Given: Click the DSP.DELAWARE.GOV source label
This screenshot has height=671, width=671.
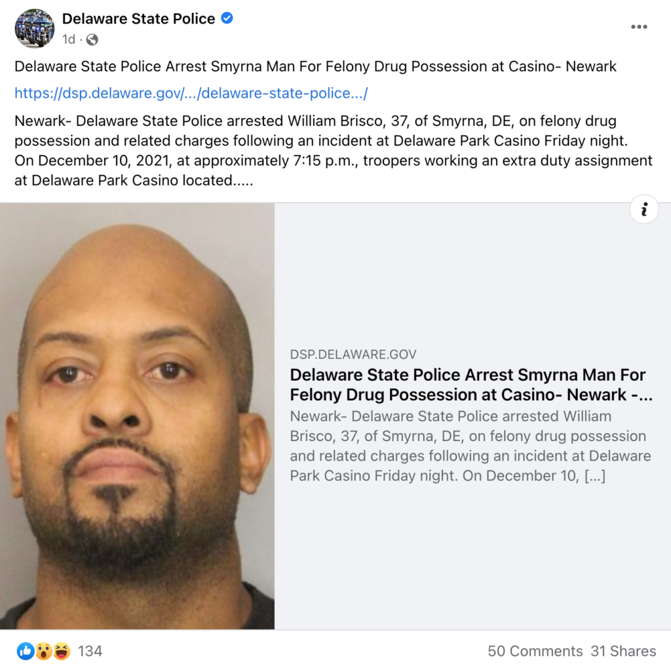Looking at the screenshot, I should (353, 355).
